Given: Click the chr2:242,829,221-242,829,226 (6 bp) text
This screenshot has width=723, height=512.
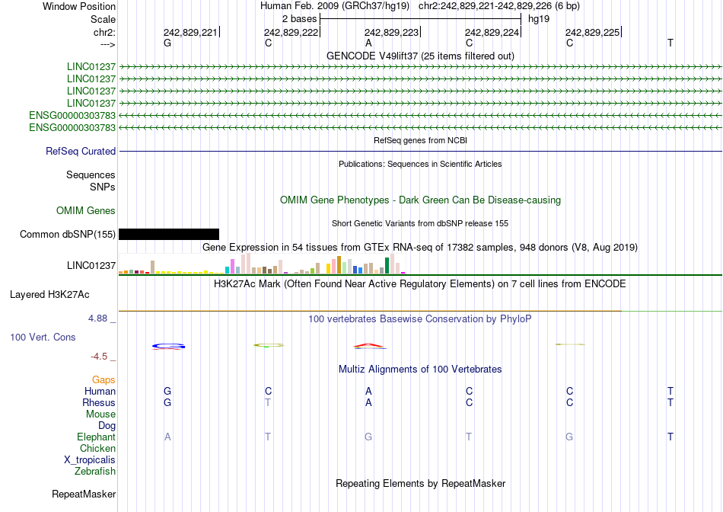Looking at the screenshot, I should click(x=499, y=6).
